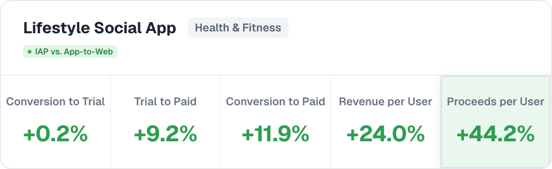Select the Proceeds per User label

pyautogui.click(x=496, y=102)
